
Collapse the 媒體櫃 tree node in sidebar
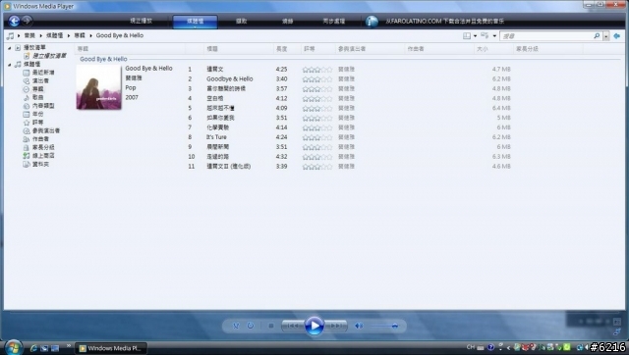(10, 65)
